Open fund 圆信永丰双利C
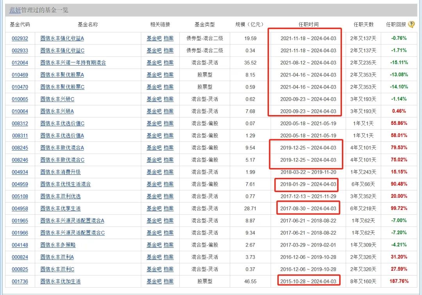Viewport: 422px width, 295px height. point(57,269)
